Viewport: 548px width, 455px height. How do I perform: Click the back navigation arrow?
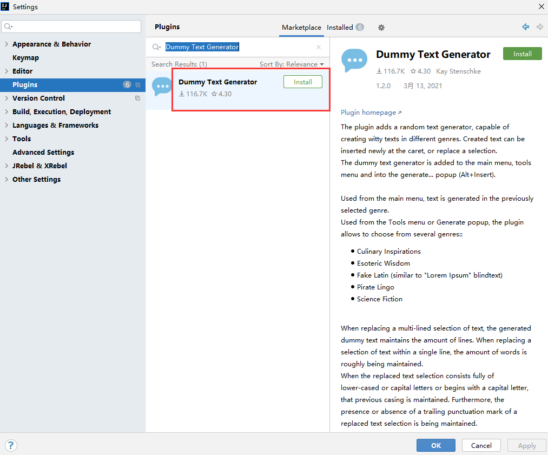click(x=525, y=27)
